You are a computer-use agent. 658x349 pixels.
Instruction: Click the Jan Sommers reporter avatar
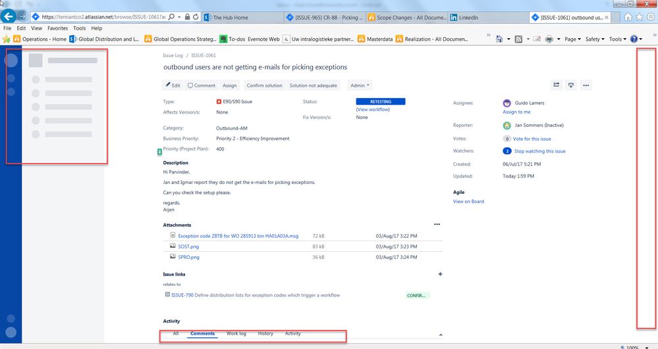(507, 126)
